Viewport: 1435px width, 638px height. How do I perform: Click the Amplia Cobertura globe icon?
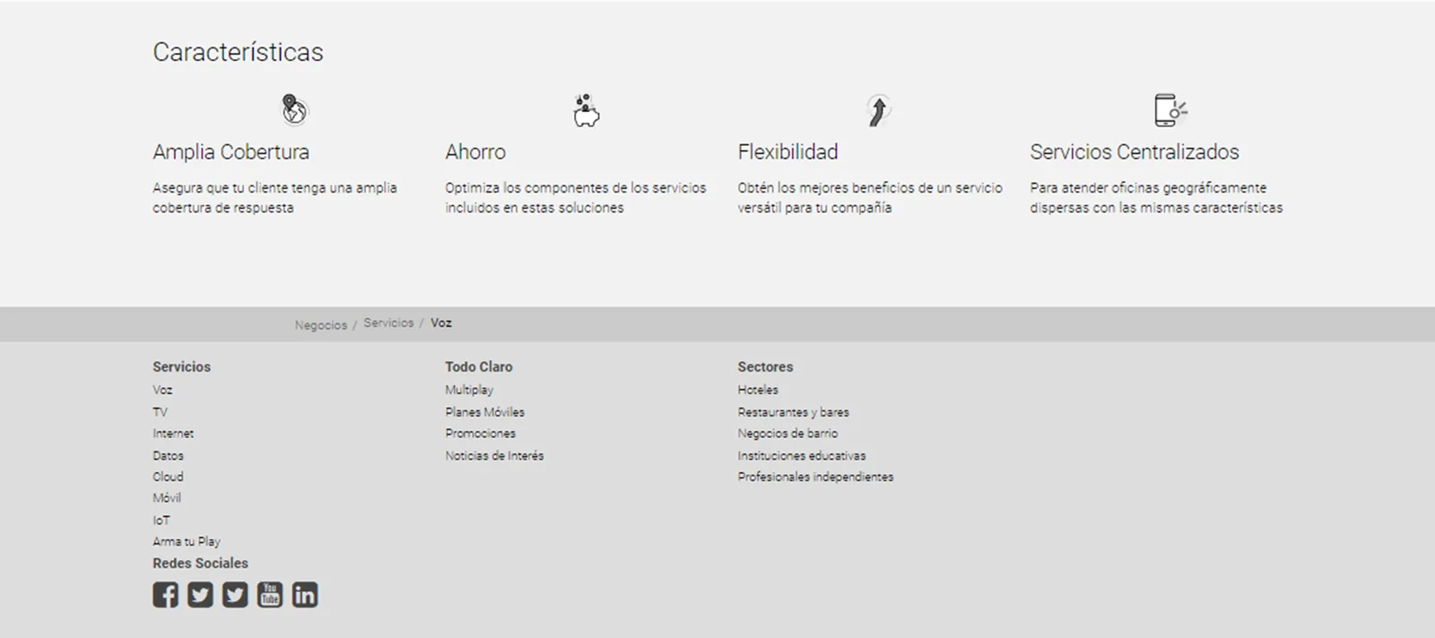[x=294, y=110]
